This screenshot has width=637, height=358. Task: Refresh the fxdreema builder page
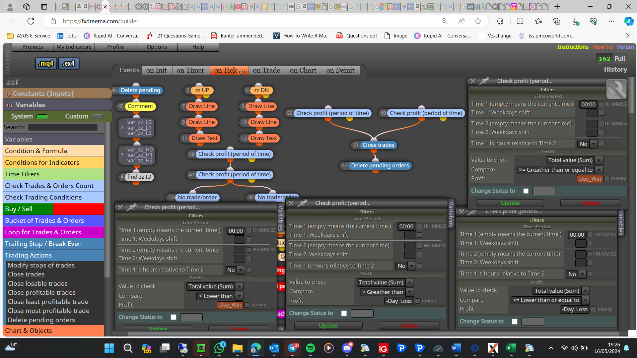[31, 21]
